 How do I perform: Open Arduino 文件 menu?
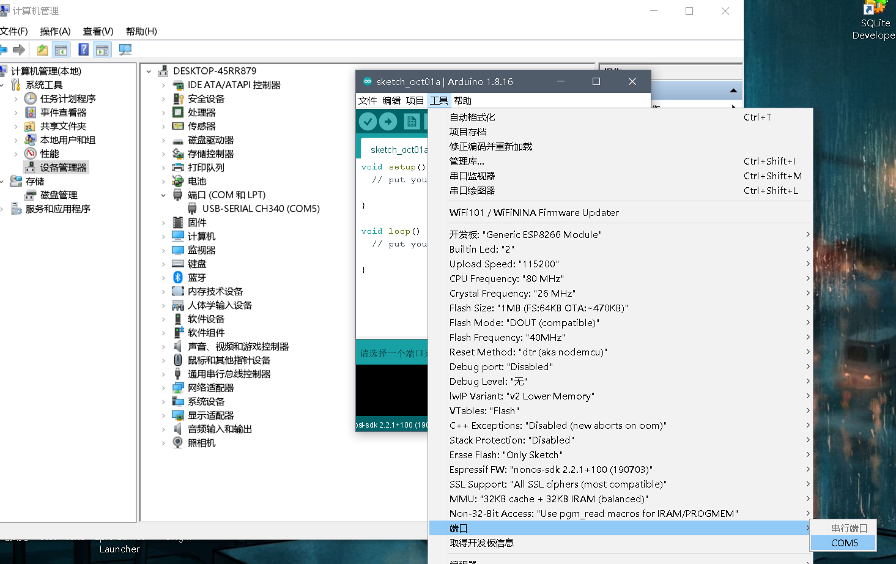[x=368, y=101]
